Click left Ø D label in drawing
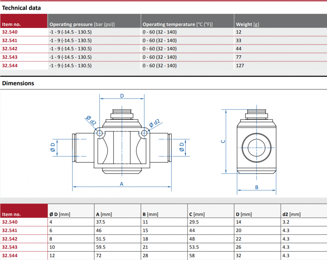This screenshot has width=327, height=260. point(53,147)
